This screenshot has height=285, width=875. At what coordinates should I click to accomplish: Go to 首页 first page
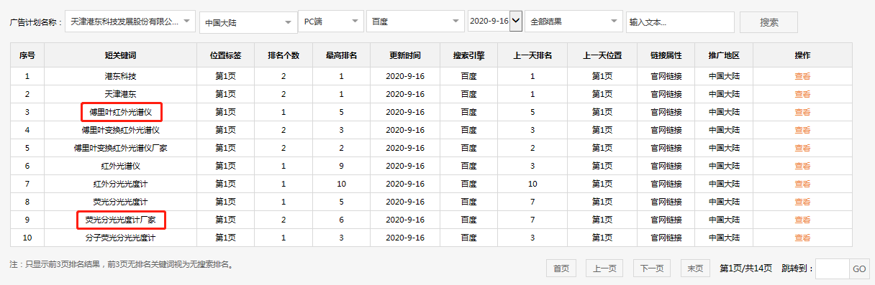coord(561,268)
